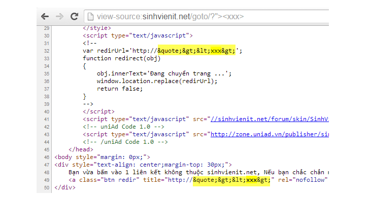Image resolution: width=371 pixels, height=197 pixels.
Task: Click 'function redirect(obj)' line
Action: tap(122, 58)
